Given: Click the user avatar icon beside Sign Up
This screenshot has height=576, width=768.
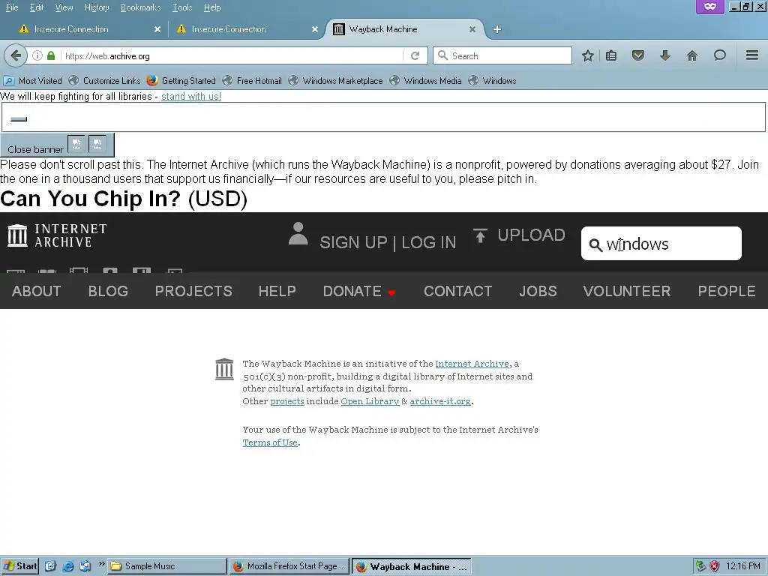Looking at the screenshot, I should point(298,234).
